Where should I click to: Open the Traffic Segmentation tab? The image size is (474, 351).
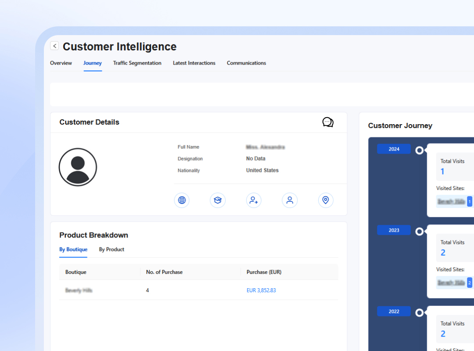tap(137, 63)
